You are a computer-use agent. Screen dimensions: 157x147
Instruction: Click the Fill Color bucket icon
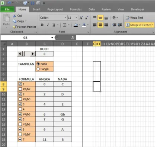(x=76, y=25)
